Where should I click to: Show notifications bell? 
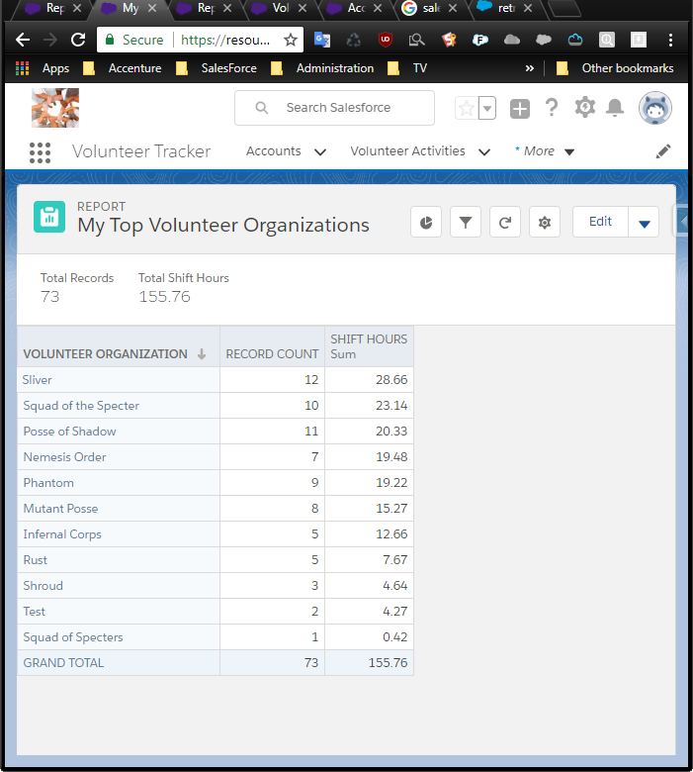[x=615, y=107]
